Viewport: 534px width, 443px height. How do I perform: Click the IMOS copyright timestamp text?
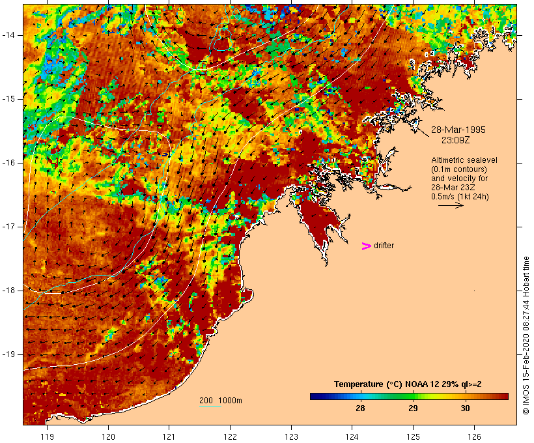(x=526, y=336)
